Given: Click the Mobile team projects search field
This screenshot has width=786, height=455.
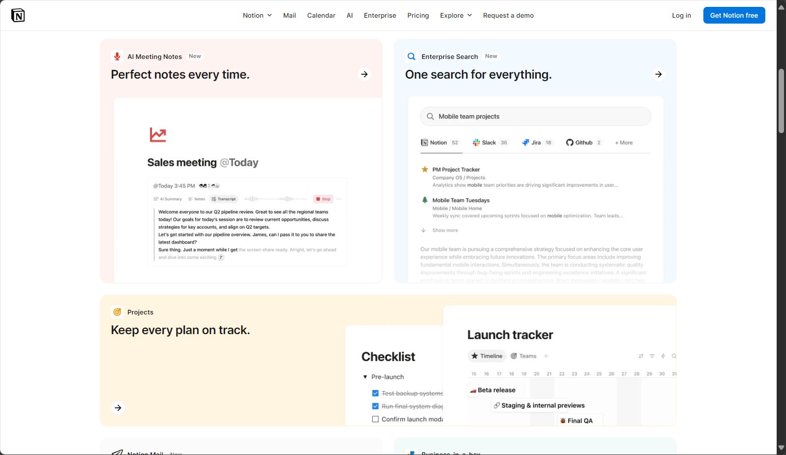Looking at the screenshot, I should coord(536,116).
